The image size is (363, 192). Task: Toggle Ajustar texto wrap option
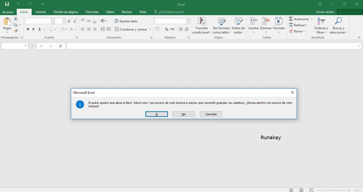[126, 21]
